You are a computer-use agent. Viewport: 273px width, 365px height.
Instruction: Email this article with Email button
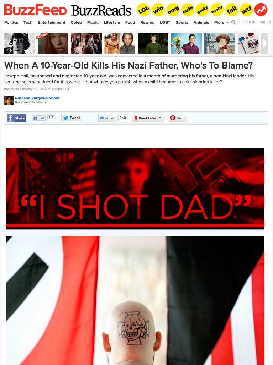107,118
